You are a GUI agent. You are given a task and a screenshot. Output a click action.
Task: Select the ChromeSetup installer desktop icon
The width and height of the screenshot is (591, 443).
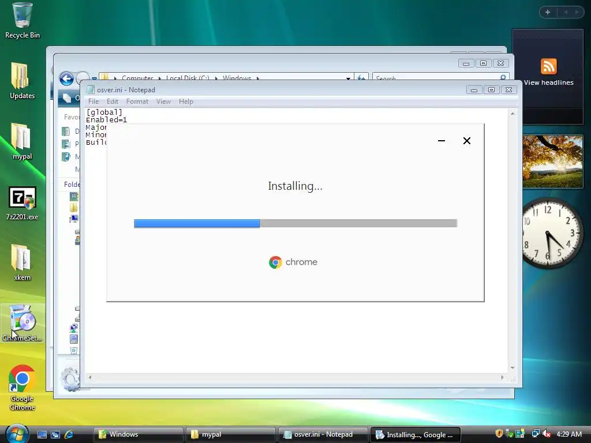(22, 323)
